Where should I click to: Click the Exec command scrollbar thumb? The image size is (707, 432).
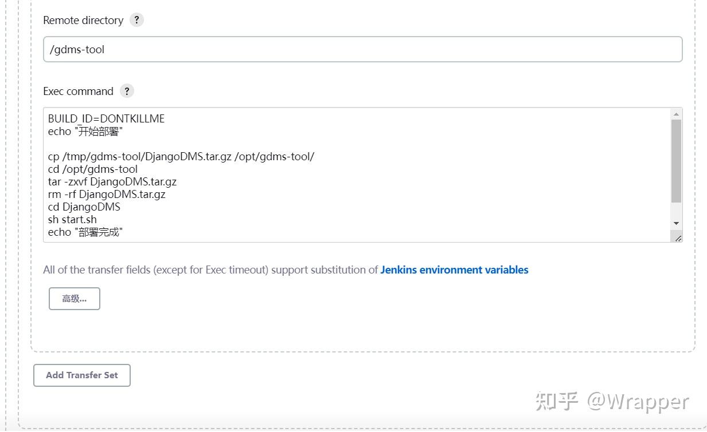(x=677, y=161)
